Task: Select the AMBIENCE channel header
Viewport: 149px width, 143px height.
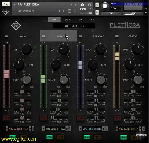Action: coord(98,36)
